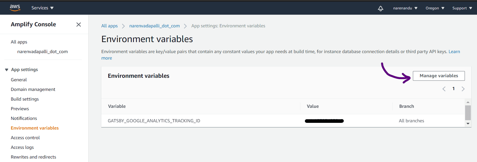Open the Oregon region dropdown

pyautogui.click(x=435, y=8)
